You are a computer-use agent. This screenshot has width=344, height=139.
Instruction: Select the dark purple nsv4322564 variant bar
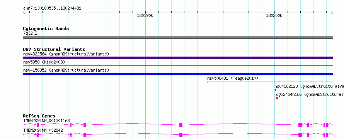pos(178,58)
